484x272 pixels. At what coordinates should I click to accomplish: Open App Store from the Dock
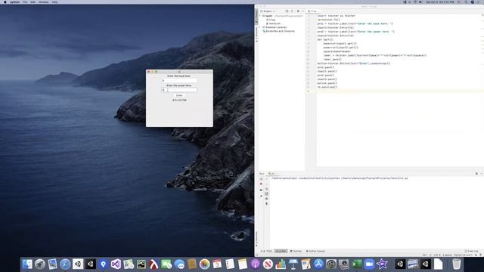318,264
